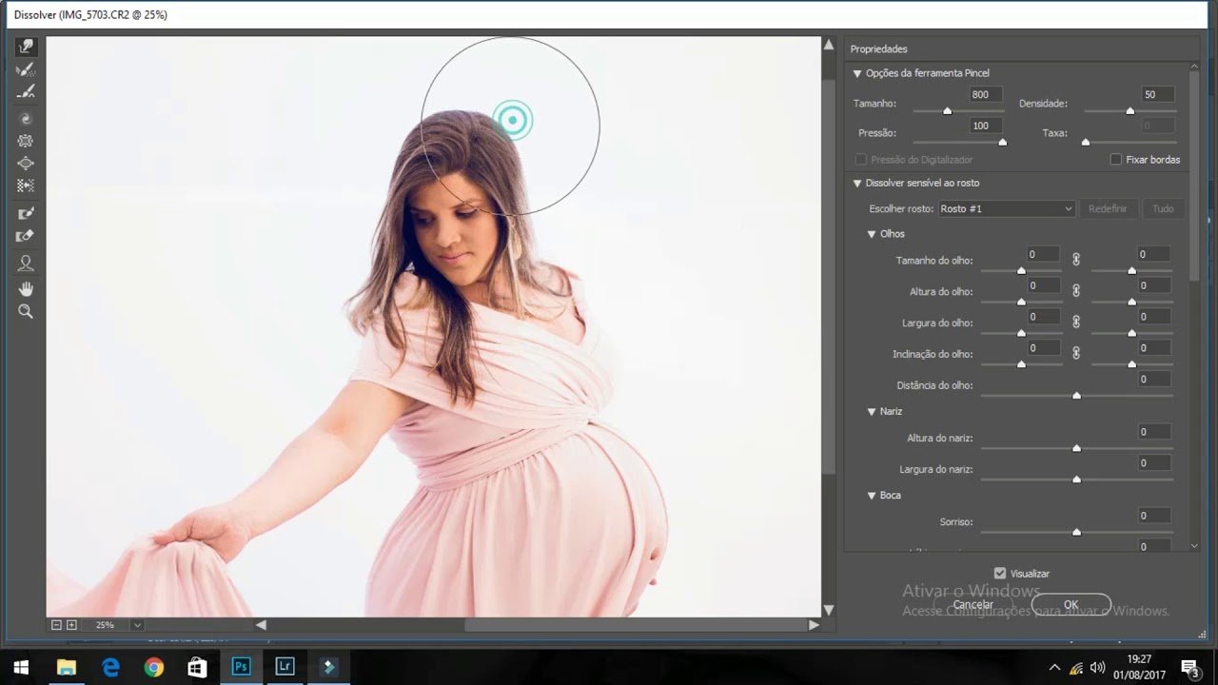Uncheck the Visualizar checkbox
The height and width of the screenshot is (685, 1218).
click(x=999, y=574)
